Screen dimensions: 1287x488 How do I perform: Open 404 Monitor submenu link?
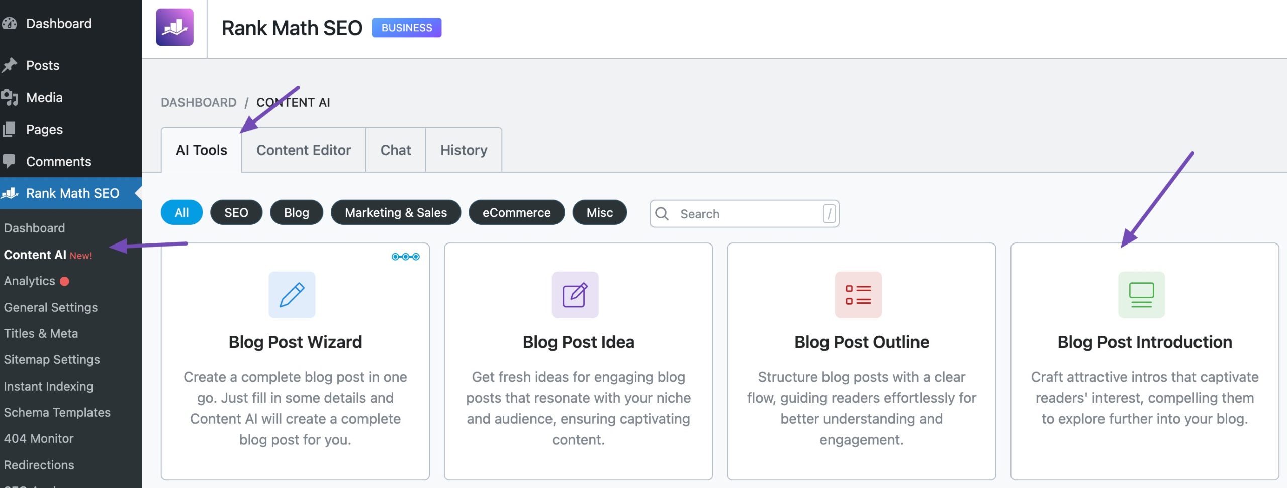pyautogui.click(x=39, y=438)
